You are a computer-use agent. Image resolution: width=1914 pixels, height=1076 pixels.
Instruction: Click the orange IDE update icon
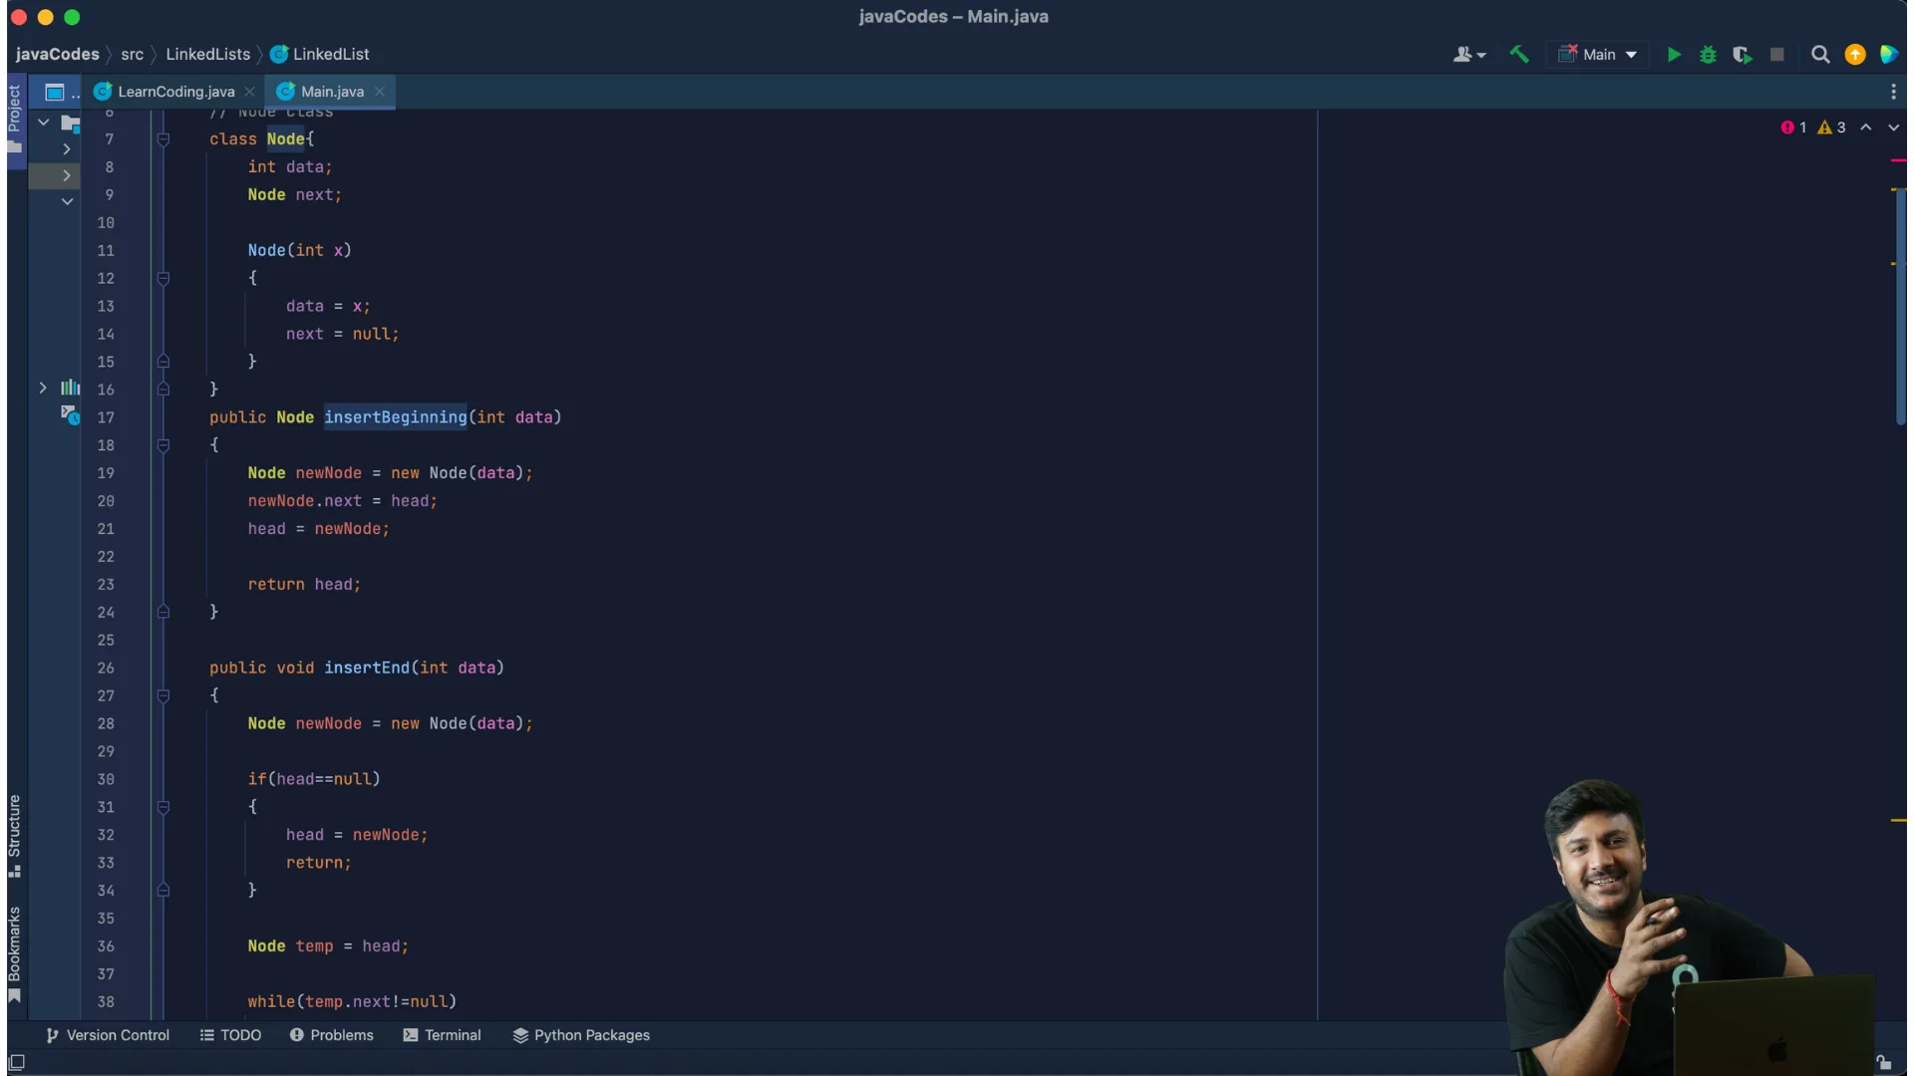1854,55
